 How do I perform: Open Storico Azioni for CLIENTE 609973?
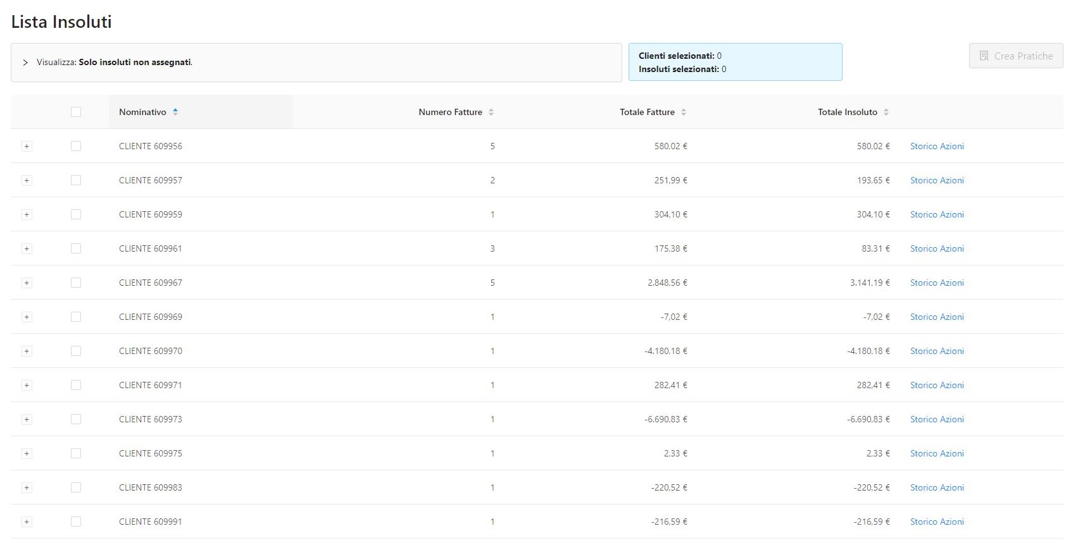[937, 419]
